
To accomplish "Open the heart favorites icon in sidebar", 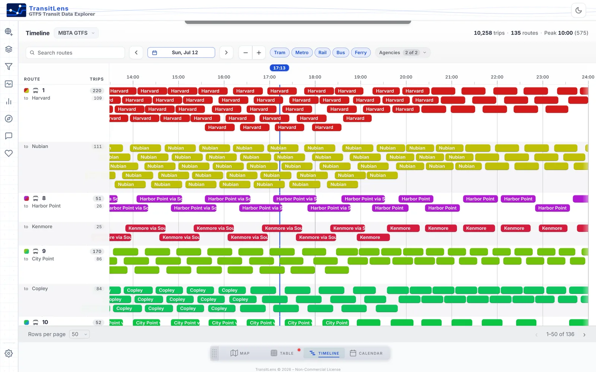I will [9, 153].
